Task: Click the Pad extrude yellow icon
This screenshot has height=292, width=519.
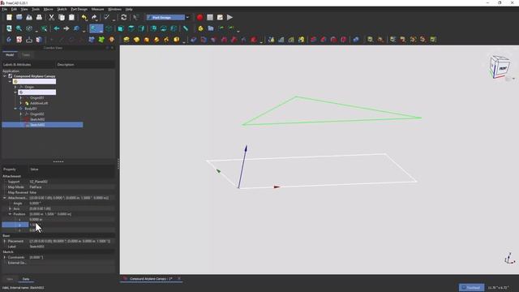Action: pos(127,40)
